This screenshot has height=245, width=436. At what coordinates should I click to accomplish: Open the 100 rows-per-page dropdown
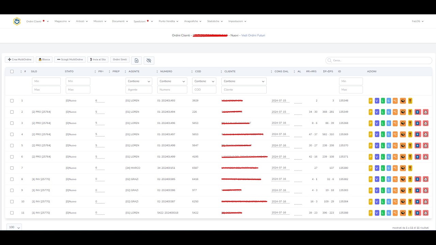coord(14,227)
